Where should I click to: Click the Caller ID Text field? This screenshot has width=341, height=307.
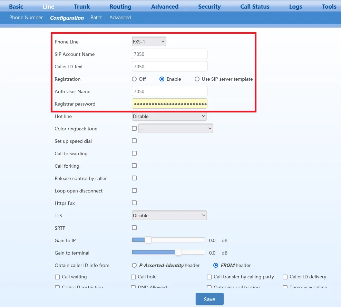(169, 66)
